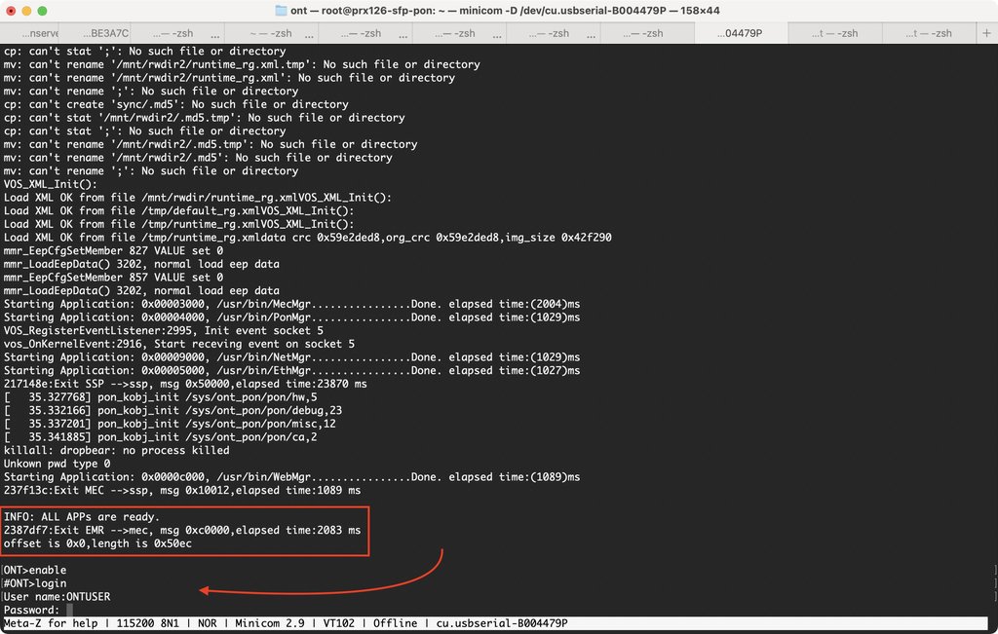This screenshot has height=634, width=998.
Task: Click the 'pon_kobj_init /sys/ont_pon/pon/misc,12' line
Action: (x=170, y=424)
